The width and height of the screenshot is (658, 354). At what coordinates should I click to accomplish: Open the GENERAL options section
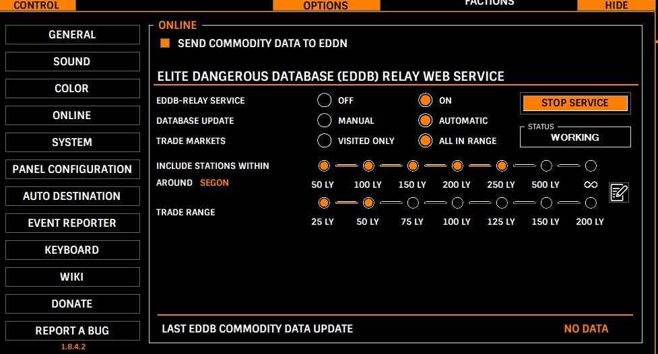(73, 34)
